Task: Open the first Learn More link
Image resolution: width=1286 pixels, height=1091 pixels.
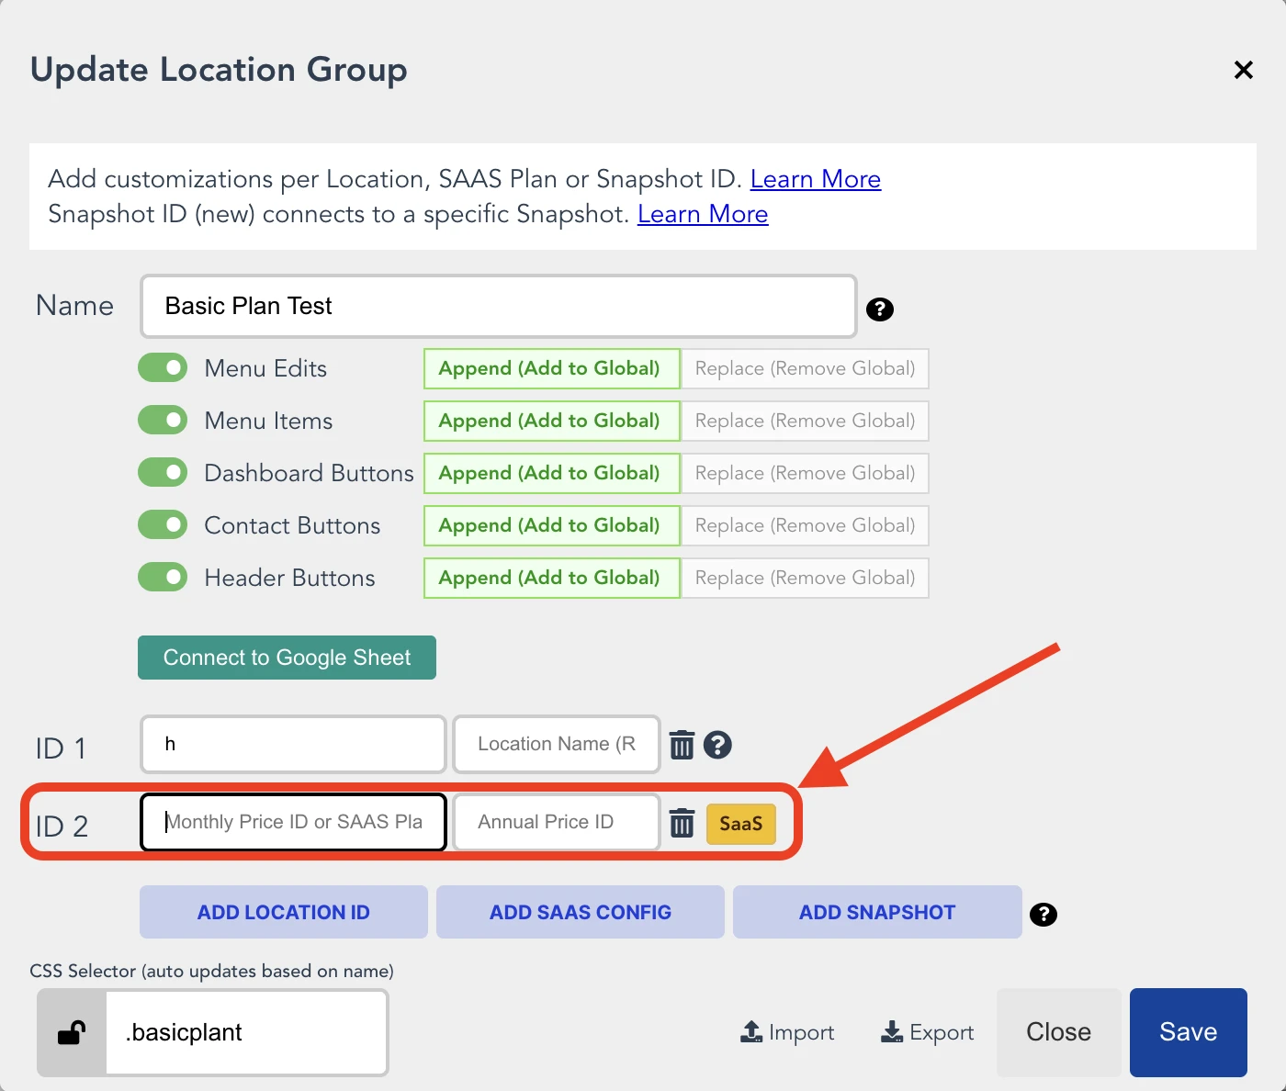Action: tap(815, 179)
